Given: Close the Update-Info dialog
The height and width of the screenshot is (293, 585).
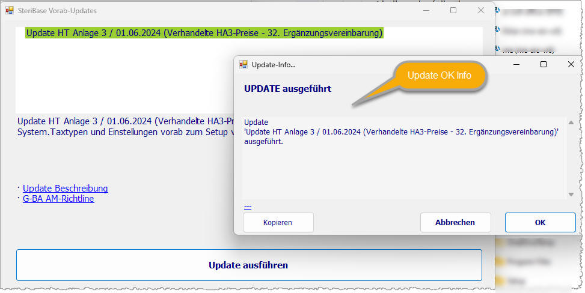Looking at the screenshot, I should (x=571, y=64).
